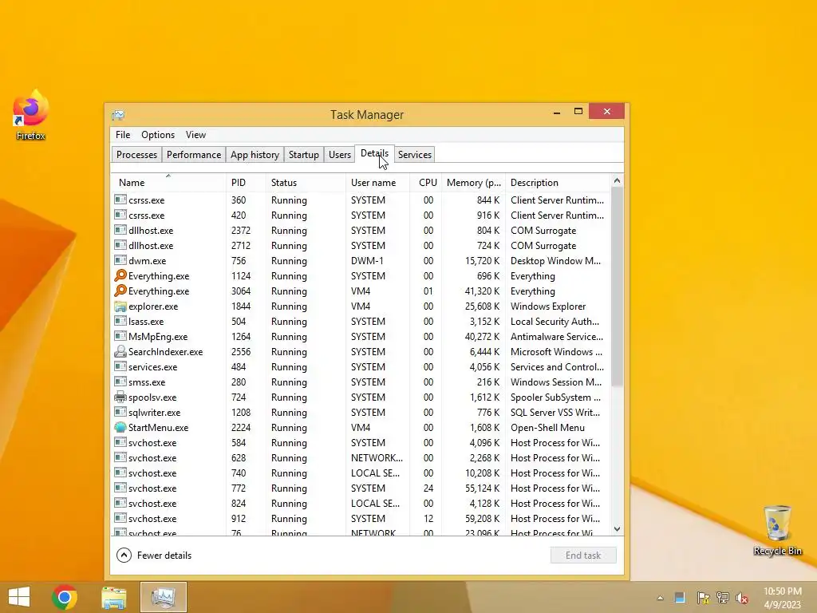Click the StartMenu.exe shell icon

pyautogui.click(x=120, y=427)
